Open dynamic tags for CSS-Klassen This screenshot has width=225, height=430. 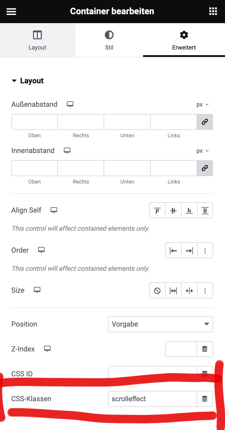[205, 399]
